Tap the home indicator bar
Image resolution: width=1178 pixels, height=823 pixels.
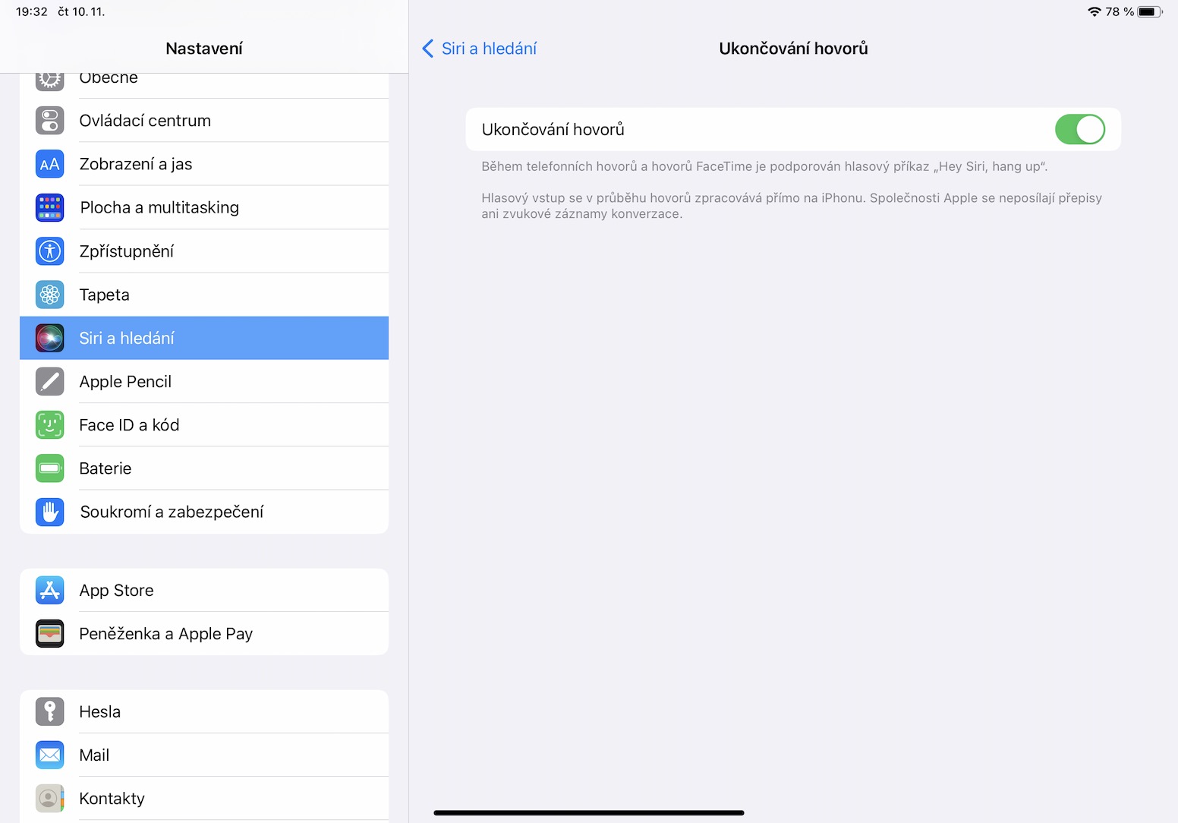(588, 812)
